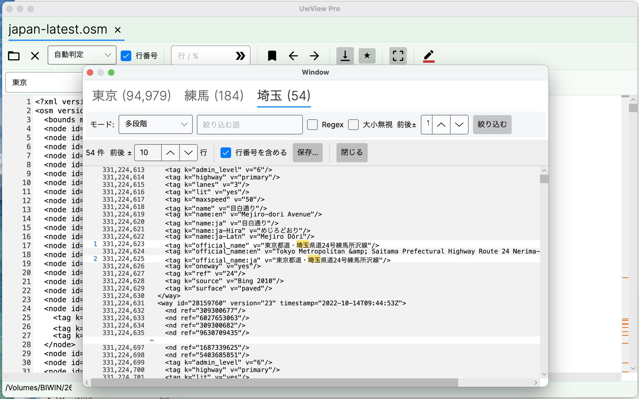Click the results pane scroll-up arrow
This screenshot has width=639, height=399.
[x=544, y=171]
